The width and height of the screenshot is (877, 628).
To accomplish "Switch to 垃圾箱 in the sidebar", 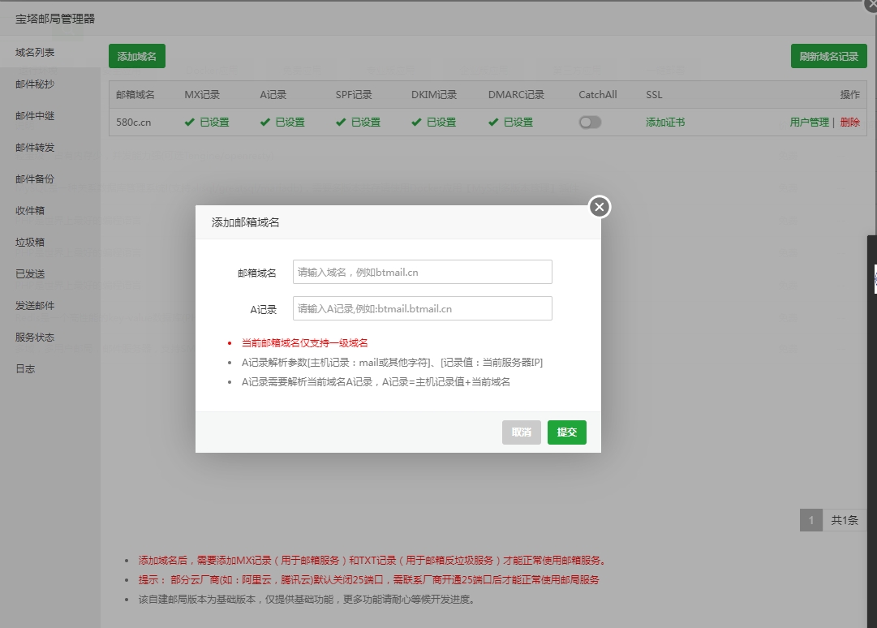I will pyautogui.click(x=30, y=242).
